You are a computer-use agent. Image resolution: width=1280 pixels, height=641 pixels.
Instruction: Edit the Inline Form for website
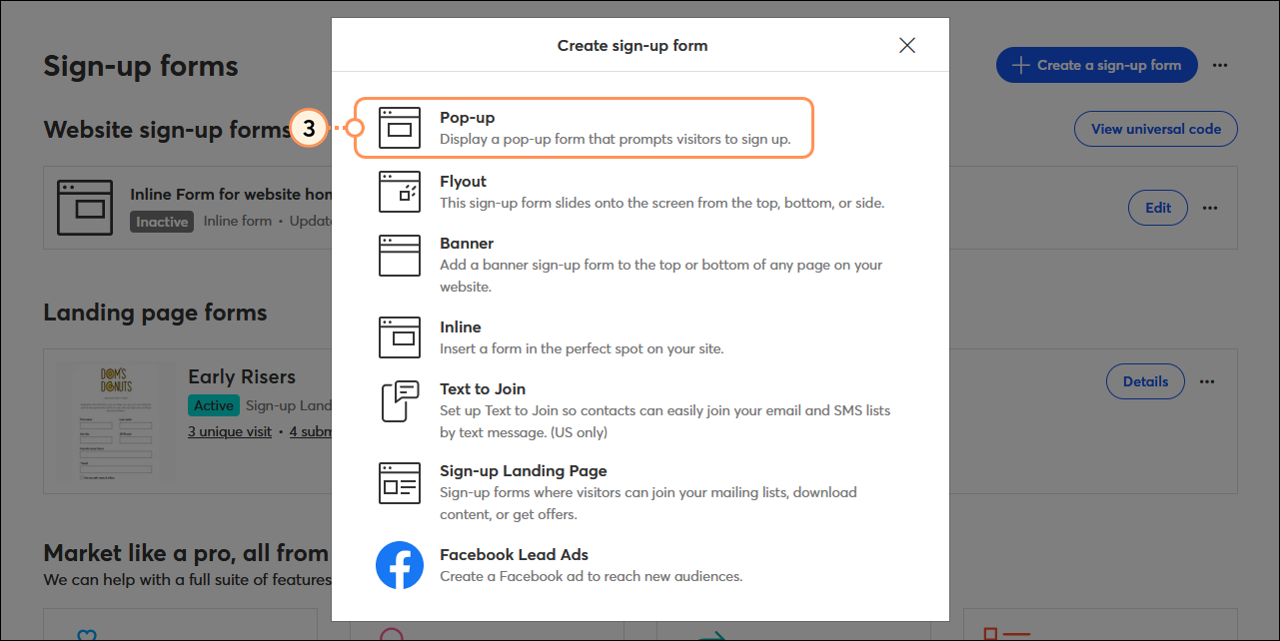tap(1158, 208)
